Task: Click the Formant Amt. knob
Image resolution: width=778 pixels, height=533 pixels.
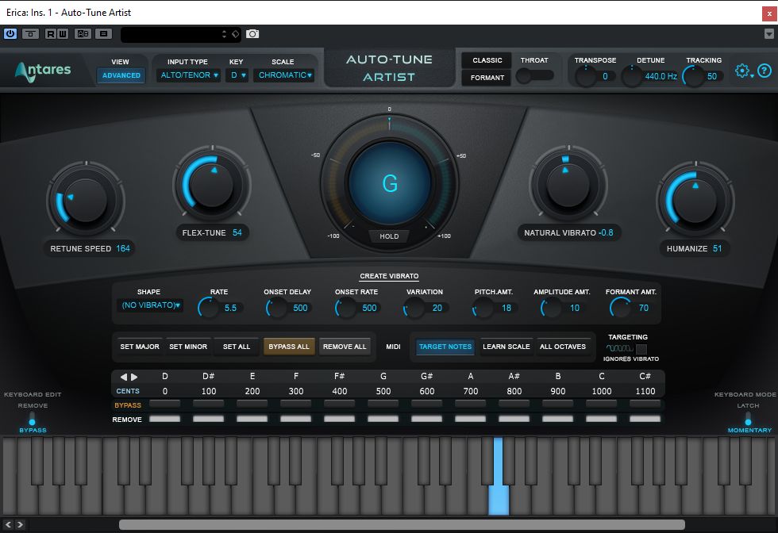Action: pyautogui.click(x=620, y=308)
